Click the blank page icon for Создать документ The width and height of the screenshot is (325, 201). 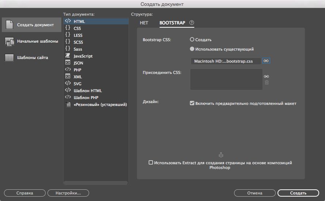[x=9, y=25]
